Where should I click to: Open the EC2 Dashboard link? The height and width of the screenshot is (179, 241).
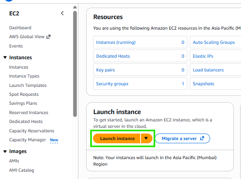point(20,28)
